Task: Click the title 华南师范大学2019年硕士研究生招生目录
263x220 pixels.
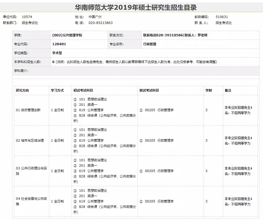Action: tap(136, 8)
